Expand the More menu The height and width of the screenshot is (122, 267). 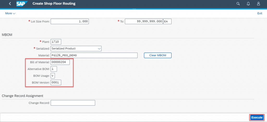[x=10, y=13]
